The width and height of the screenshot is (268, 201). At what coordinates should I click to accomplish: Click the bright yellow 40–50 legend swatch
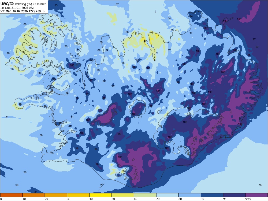tap(100, 195)
